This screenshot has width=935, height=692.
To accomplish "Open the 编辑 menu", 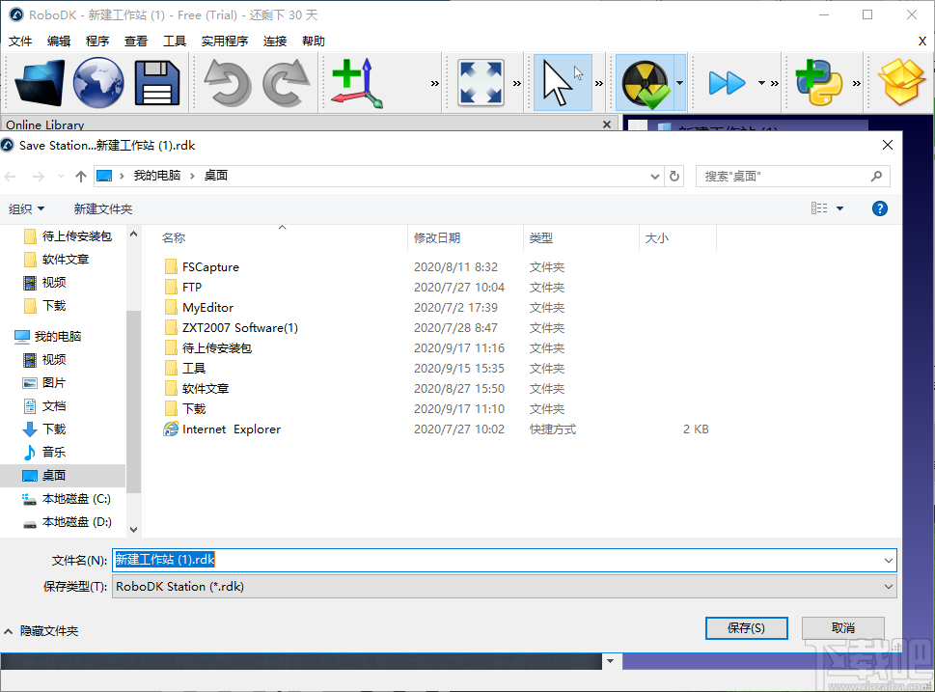I will click(x=59, y=42).
